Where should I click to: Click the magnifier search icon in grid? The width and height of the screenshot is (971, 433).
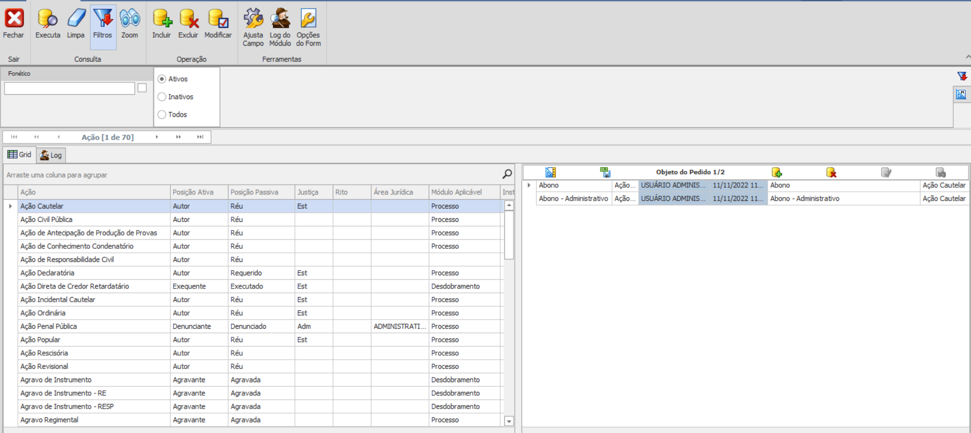tap(507, 174)
